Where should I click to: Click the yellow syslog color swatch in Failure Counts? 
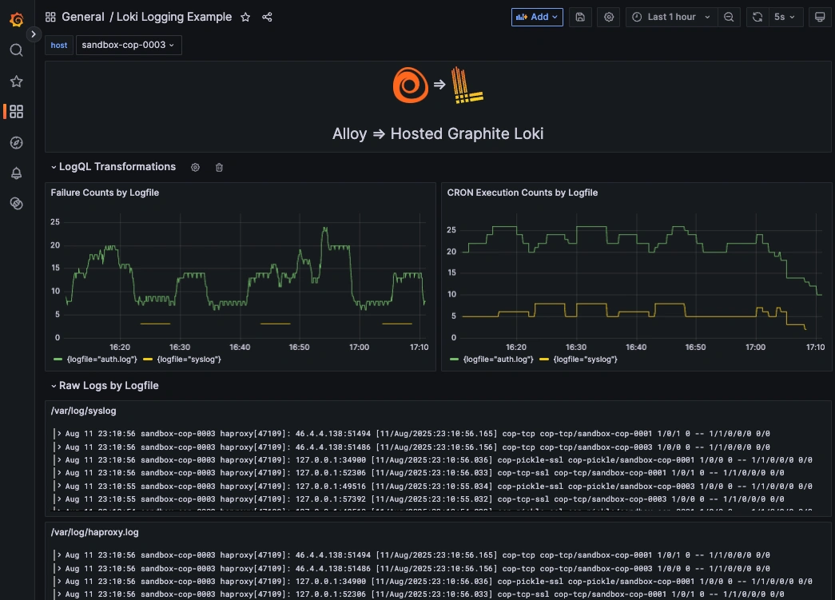(148, 360)
